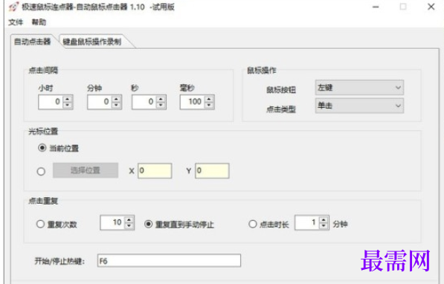The width and height of the screenshot is (444, 284).
Task: Click the 分钟 interval value field
Action: click(x=100, y=102)
